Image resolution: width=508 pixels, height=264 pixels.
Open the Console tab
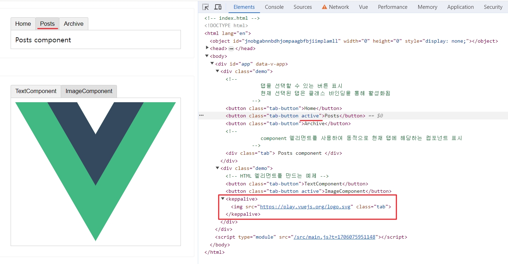click(274, 7)
